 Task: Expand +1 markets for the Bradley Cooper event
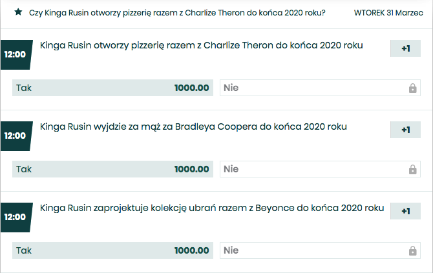click(x=405, y=130)
